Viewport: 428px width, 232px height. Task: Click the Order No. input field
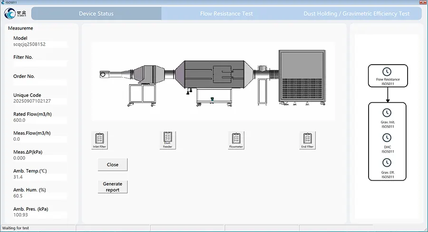pos(40,83)
